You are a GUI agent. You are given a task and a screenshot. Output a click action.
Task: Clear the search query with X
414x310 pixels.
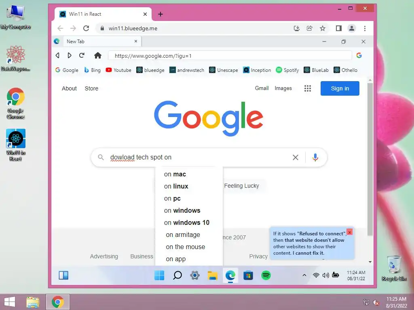coord(296,157)
